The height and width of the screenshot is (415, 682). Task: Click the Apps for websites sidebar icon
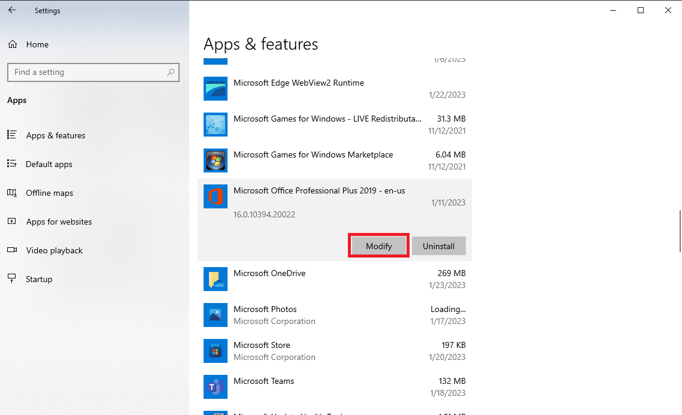point(12,221)
